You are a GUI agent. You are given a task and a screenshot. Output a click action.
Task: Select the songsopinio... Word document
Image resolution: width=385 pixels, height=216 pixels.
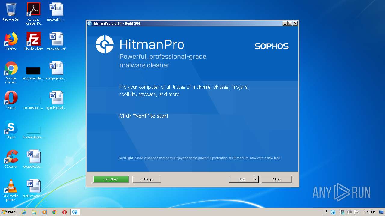pyautogui.click(x=56, y=71)
